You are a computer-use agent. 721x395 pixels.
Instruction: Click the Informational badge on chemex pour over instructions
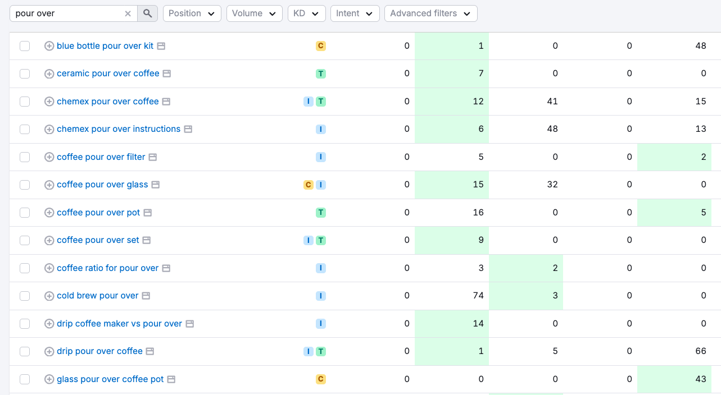click(321, 128)
